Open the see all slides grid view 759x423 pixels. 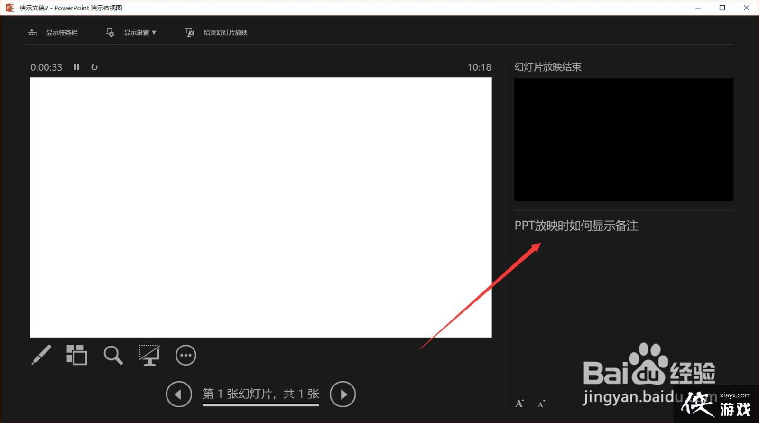click(x=77, y=355)
